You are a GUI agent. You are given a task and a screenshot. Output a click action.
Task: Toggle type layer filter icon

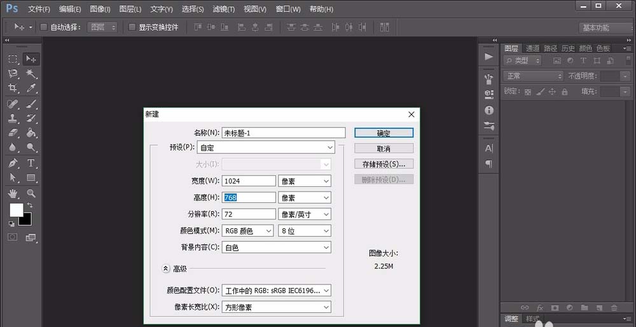[583, 61]
